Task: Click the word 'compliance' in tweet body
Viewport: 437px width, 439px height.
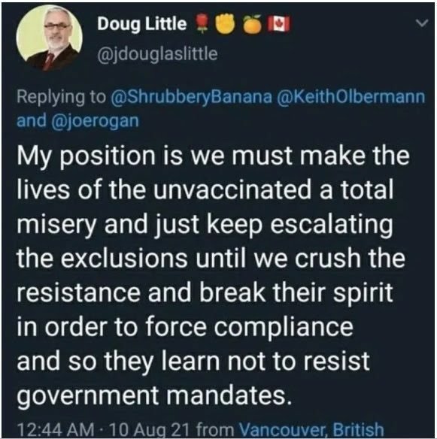Action: pos(284,328)
